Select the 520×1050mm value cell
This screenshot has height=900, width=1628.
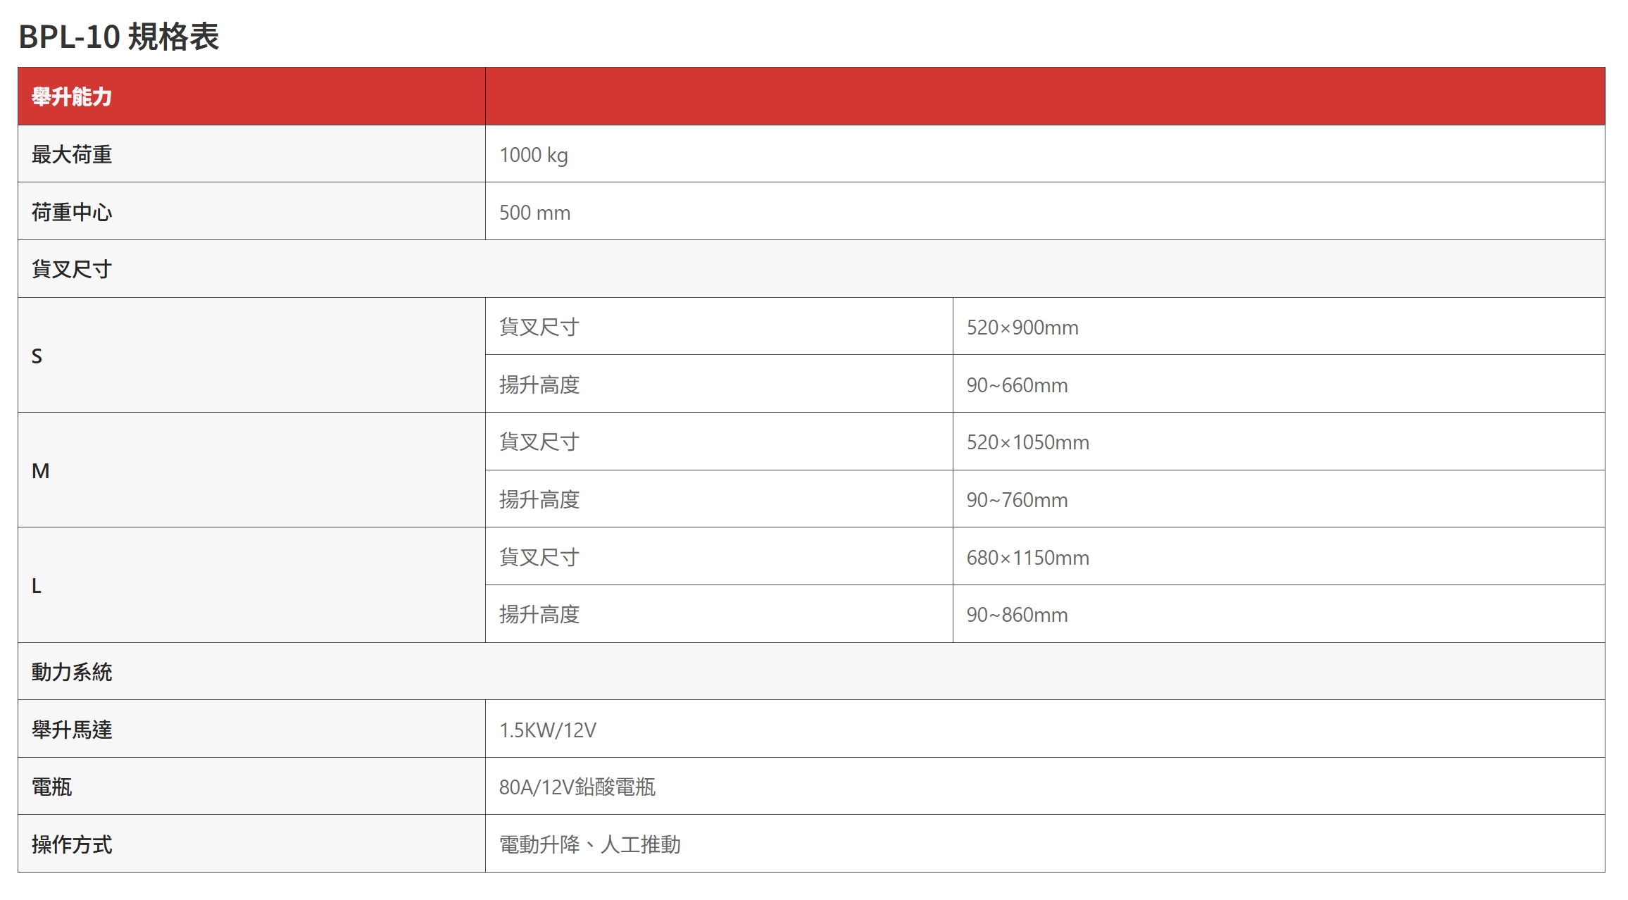pyautogui.click(x=1027, y=442)
